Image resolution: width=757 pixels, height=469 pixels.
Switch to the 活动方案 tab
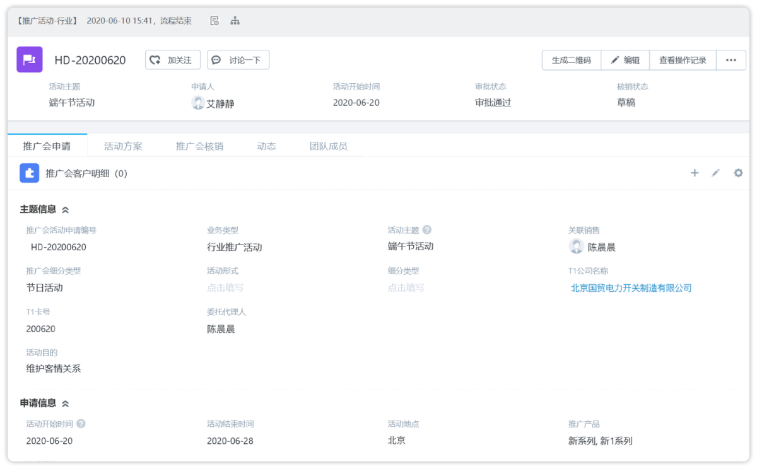(x=123, y=146)
